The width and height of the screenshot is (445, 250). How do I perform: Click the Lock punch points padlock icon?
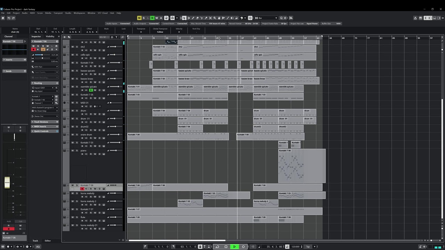pyautogui.click(x=200, y=247)
